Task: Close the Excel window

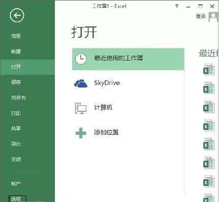Action: 212,7
